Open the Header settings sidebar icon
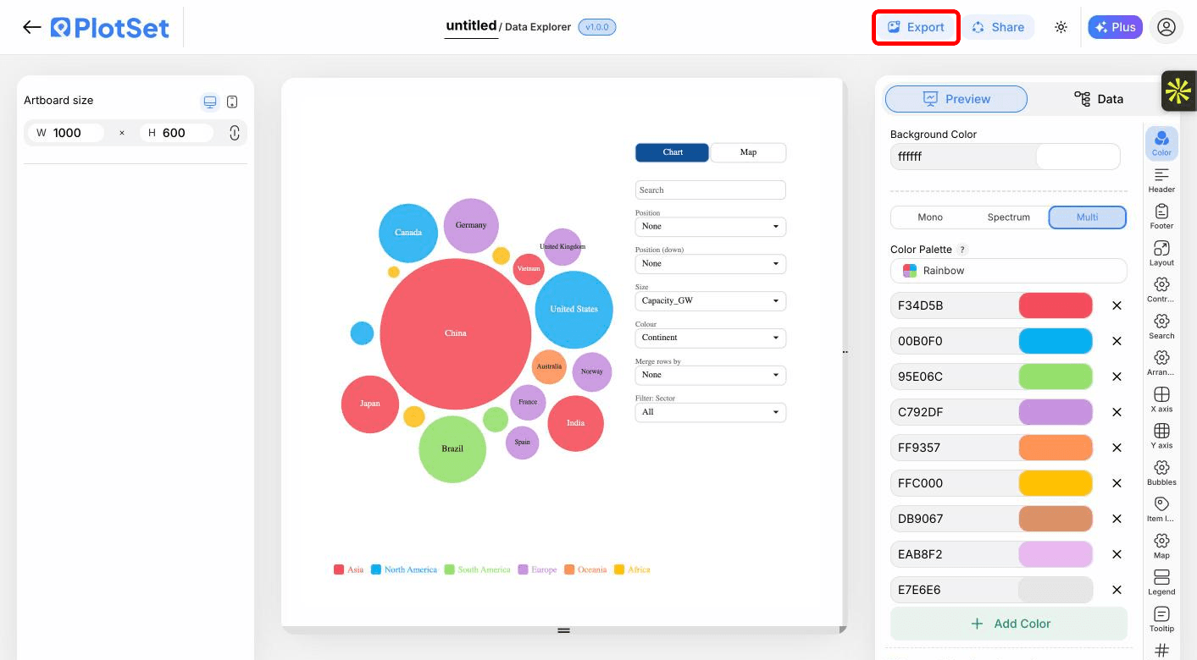The image size is (1197, 660). [1161, 179]
